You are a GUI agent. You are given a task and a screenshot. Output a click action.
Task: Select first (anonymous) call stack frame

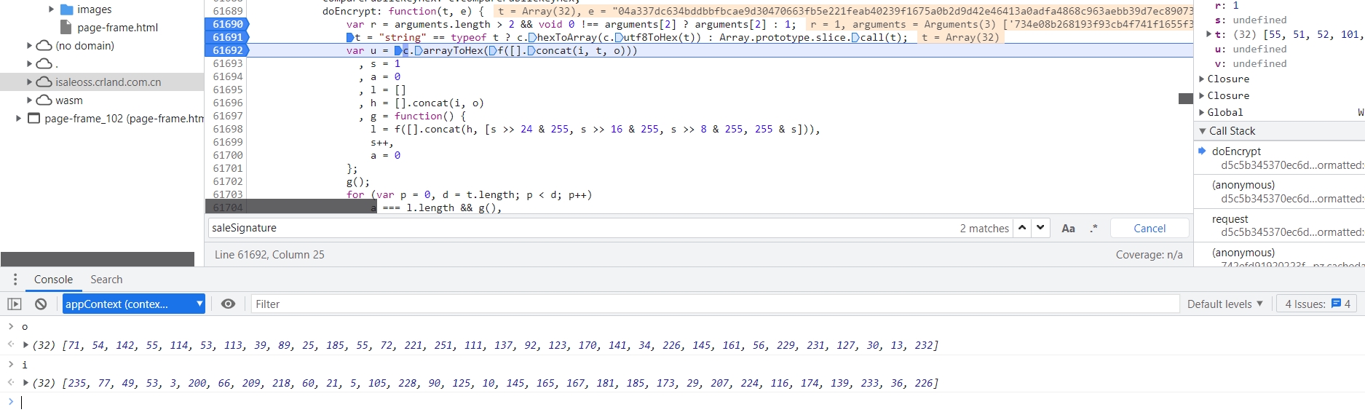point(1280,191)
